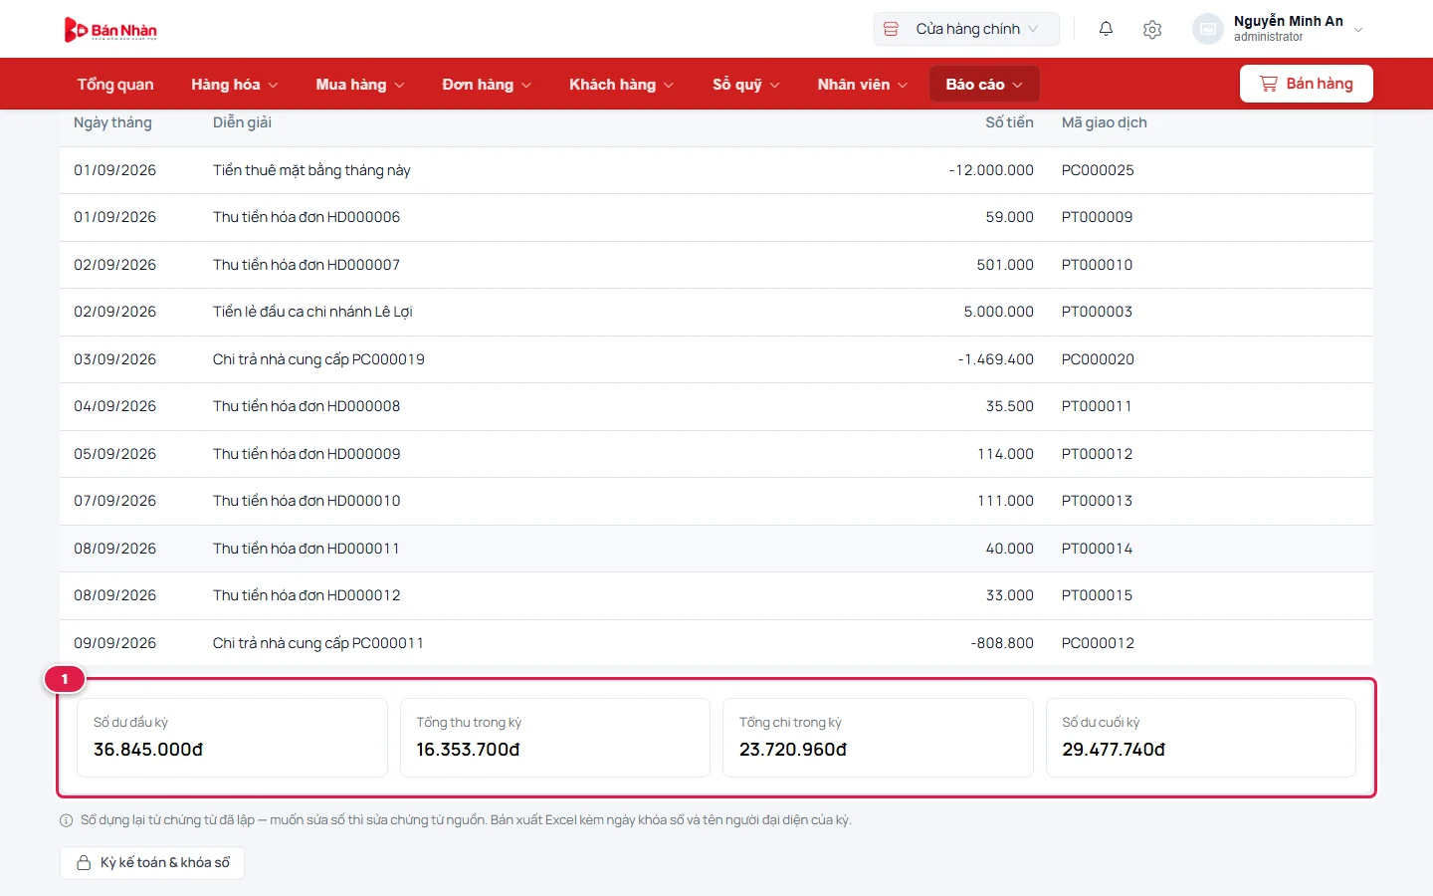Click Tiền lẻ đầu ca chi nhánh Lê Lợi
Image resolution: width=1433 pixels, height=896 pixels.
pyautogui.click(x=312, y=312)
